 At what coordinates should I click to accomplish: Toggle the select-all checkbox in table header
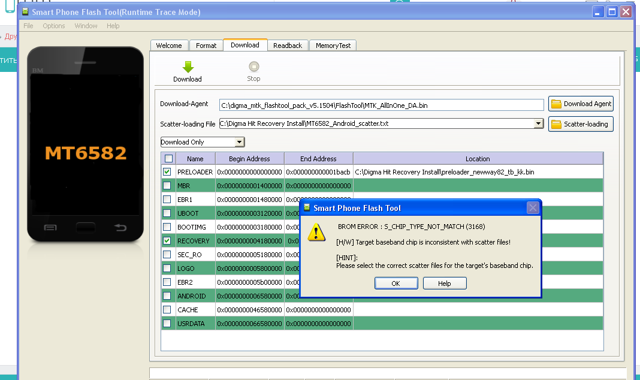(168, 159)
